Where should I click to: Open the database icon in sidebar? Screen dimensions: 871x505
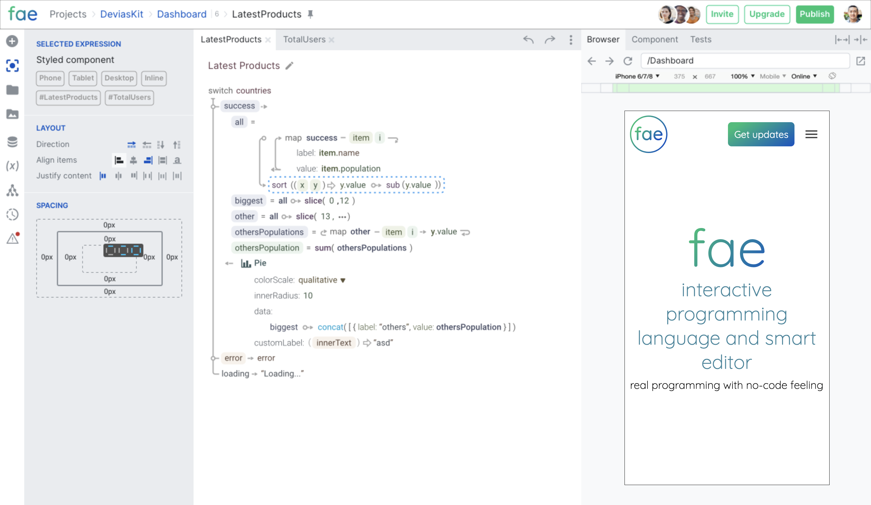[12, 142]
